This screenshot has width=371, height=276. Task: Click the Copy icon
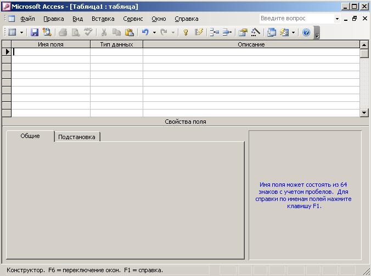click(116, 32)
